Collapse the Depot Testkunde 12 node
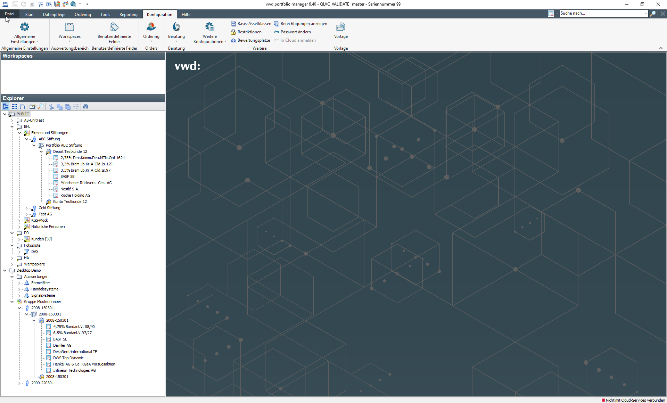The height and width of the screenshot is (403, 667). pos(41,152)
